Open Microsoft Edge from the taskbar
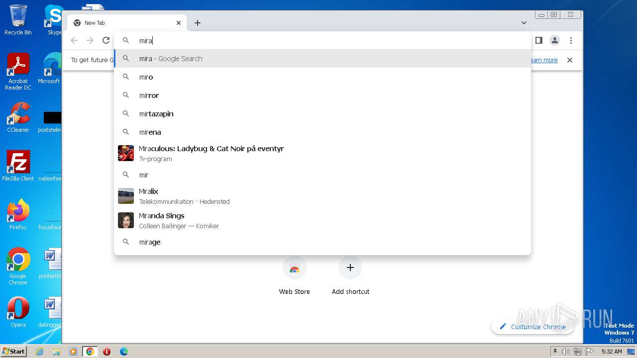The height and width of the screenshot is (358, 637). [123, 352]
